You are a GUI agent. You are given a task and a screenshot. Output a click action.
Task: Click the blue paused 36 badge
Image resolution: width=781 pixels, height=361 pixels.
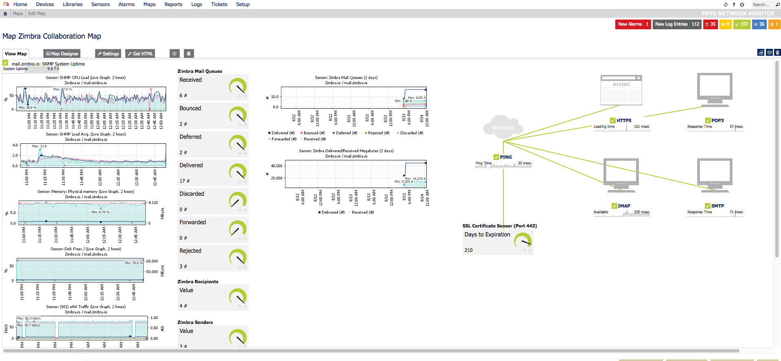pyautogui.click(x=759, y=24)
